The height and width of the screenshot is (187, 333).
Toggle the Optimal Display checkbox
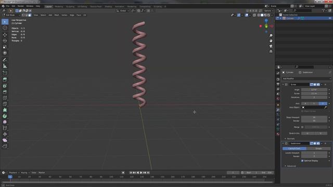pos(302,161)
